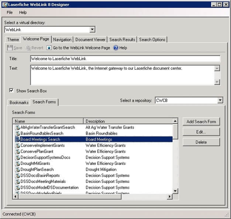Image resolution: width=231 pixels, height=219 pixels.
Task: Click the Title input field
Action: [125, 59]
